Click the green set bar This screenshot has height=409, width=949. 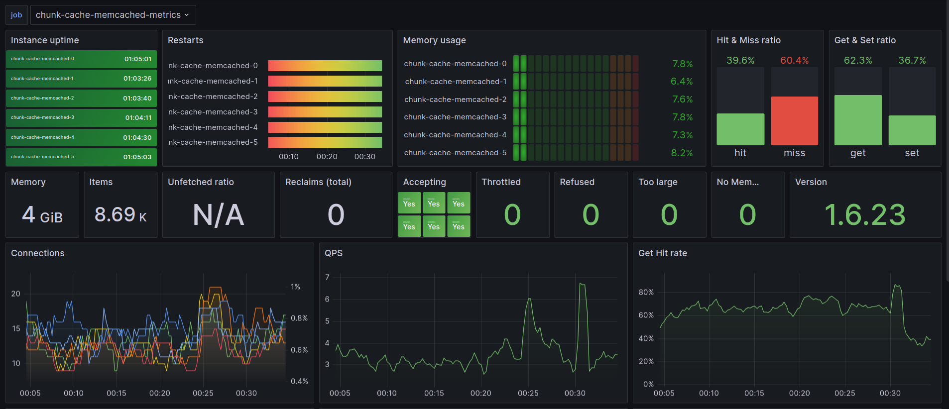pos(912,130)
